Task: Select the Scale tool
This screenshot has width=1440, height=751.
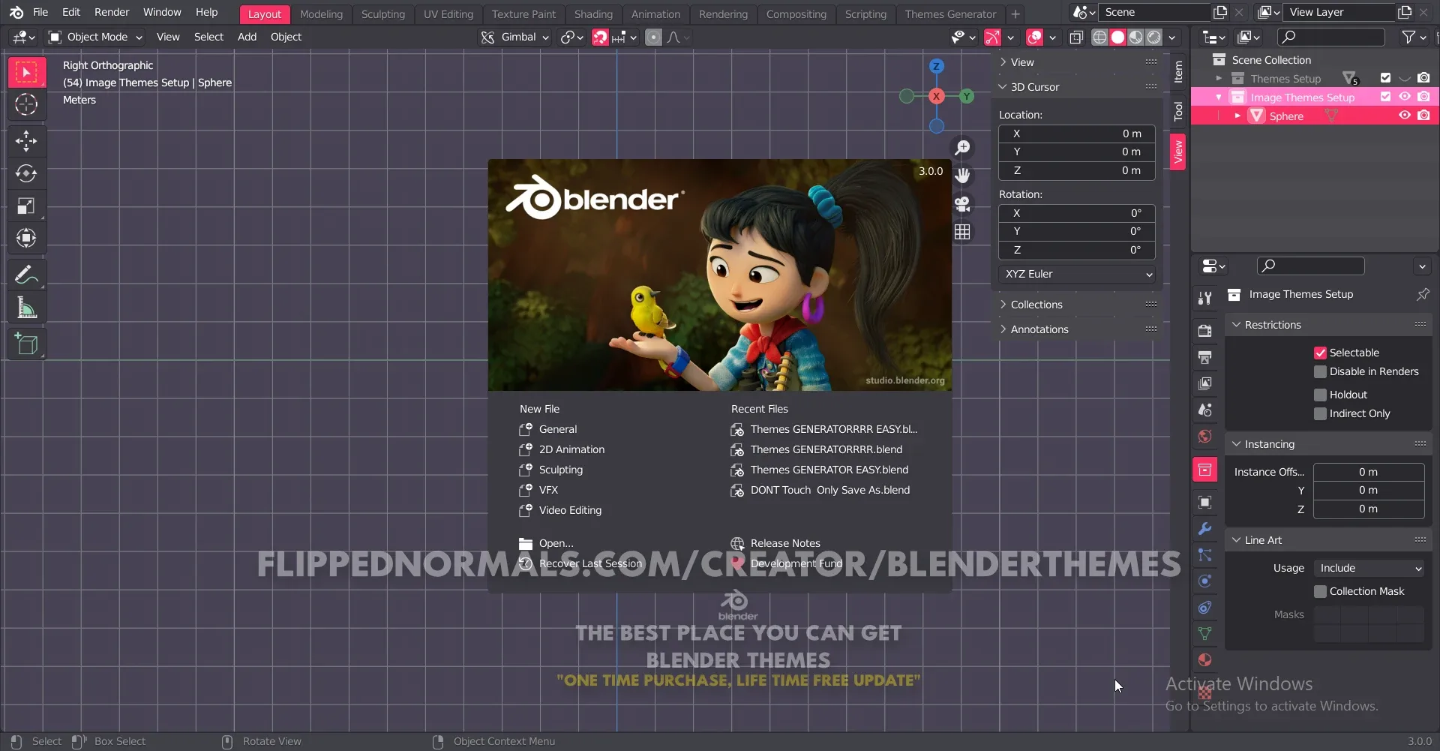Action: coord(26,206)
